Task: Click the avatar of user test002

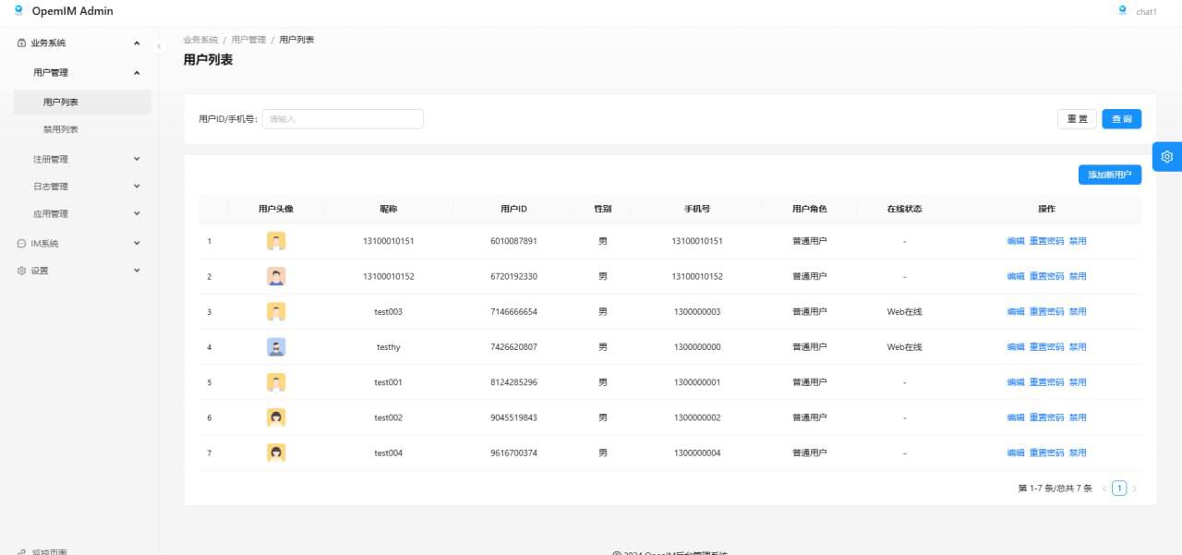Action: [x=275, y=417]
